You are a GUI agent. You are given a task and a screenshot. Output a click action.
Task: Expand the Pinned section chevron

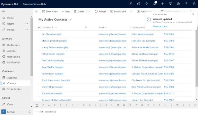(x=27, y=30)
